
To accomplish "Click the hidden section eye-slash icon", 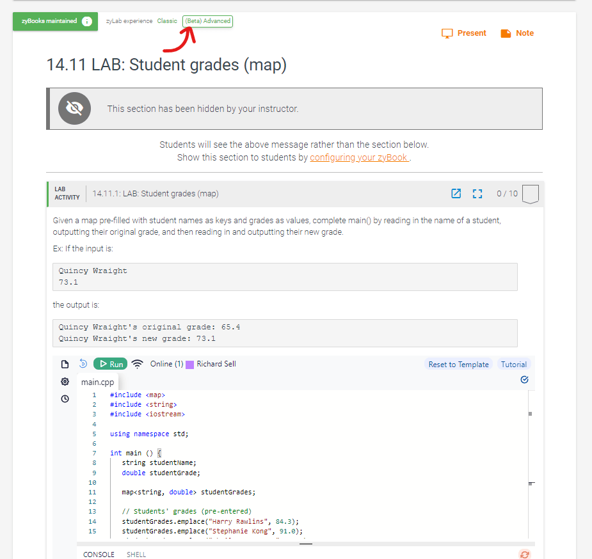I will tap(74, 109).
